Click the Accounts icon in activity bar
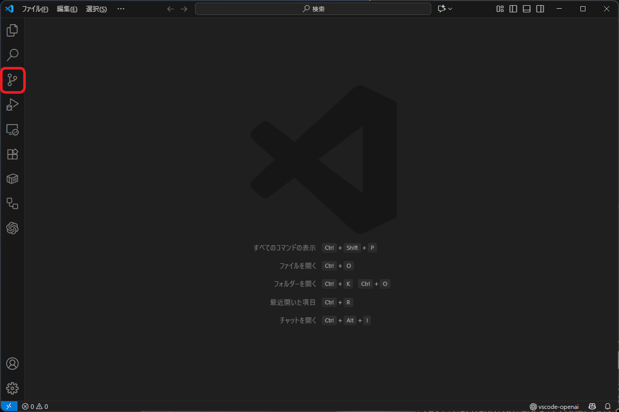 [12, 364]
